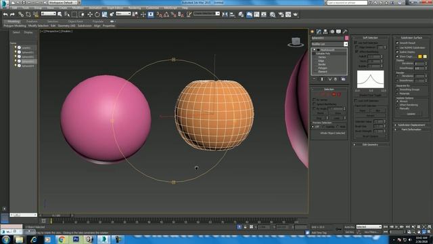Activate the Select and Link tool
Image resolution: width=433 pixels, height=244 pixels.
coord(21,14)
